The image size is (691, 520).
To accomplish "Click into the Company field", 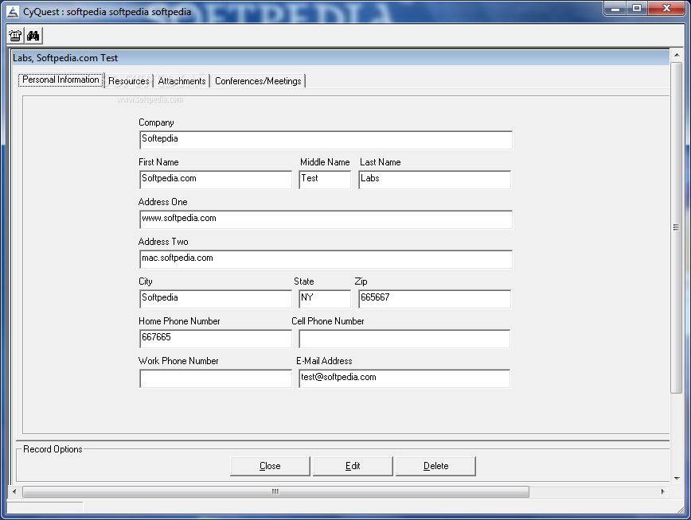I will pos(326,140).
